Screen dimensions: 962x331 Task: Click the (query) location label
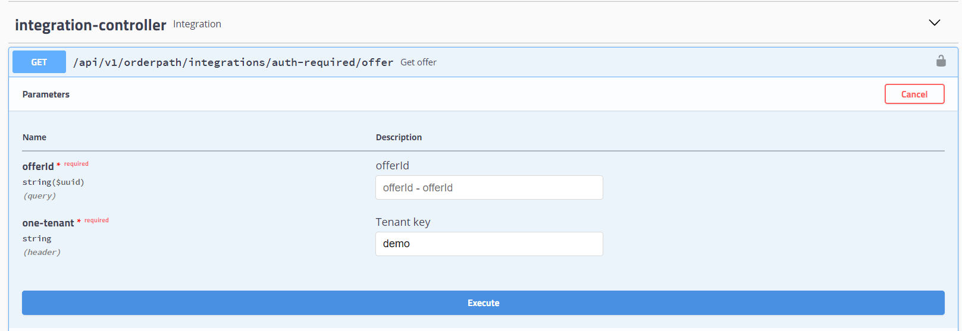coord(39,196)
